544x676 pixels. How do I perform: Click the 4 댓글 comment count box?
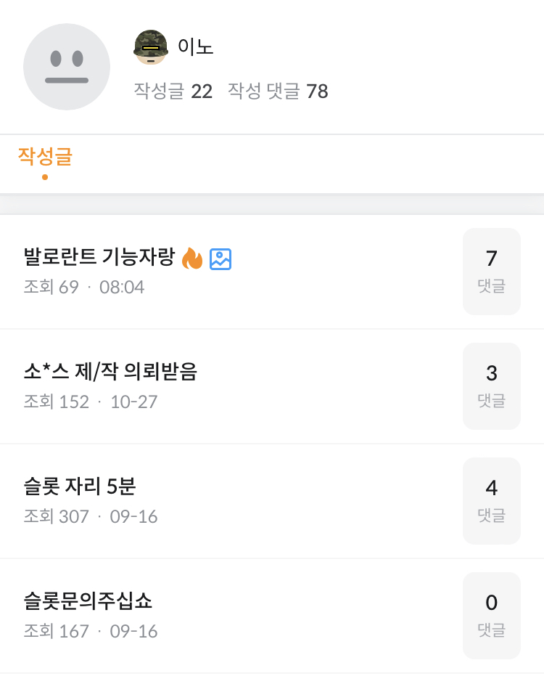coord(492,500)
